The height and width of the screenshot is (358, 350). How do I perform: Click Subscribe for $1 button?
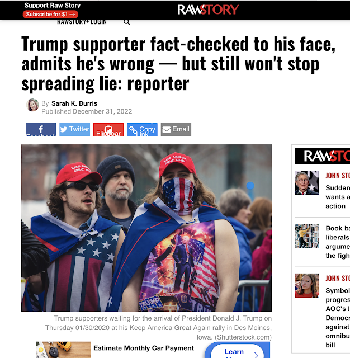(50, 15)
